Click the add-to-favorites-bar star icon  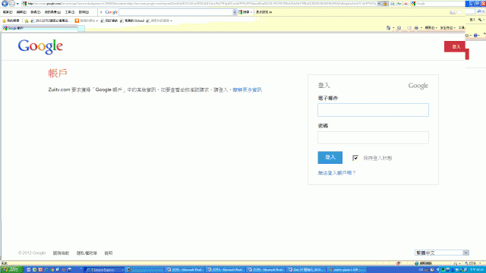tap(27, 20)
